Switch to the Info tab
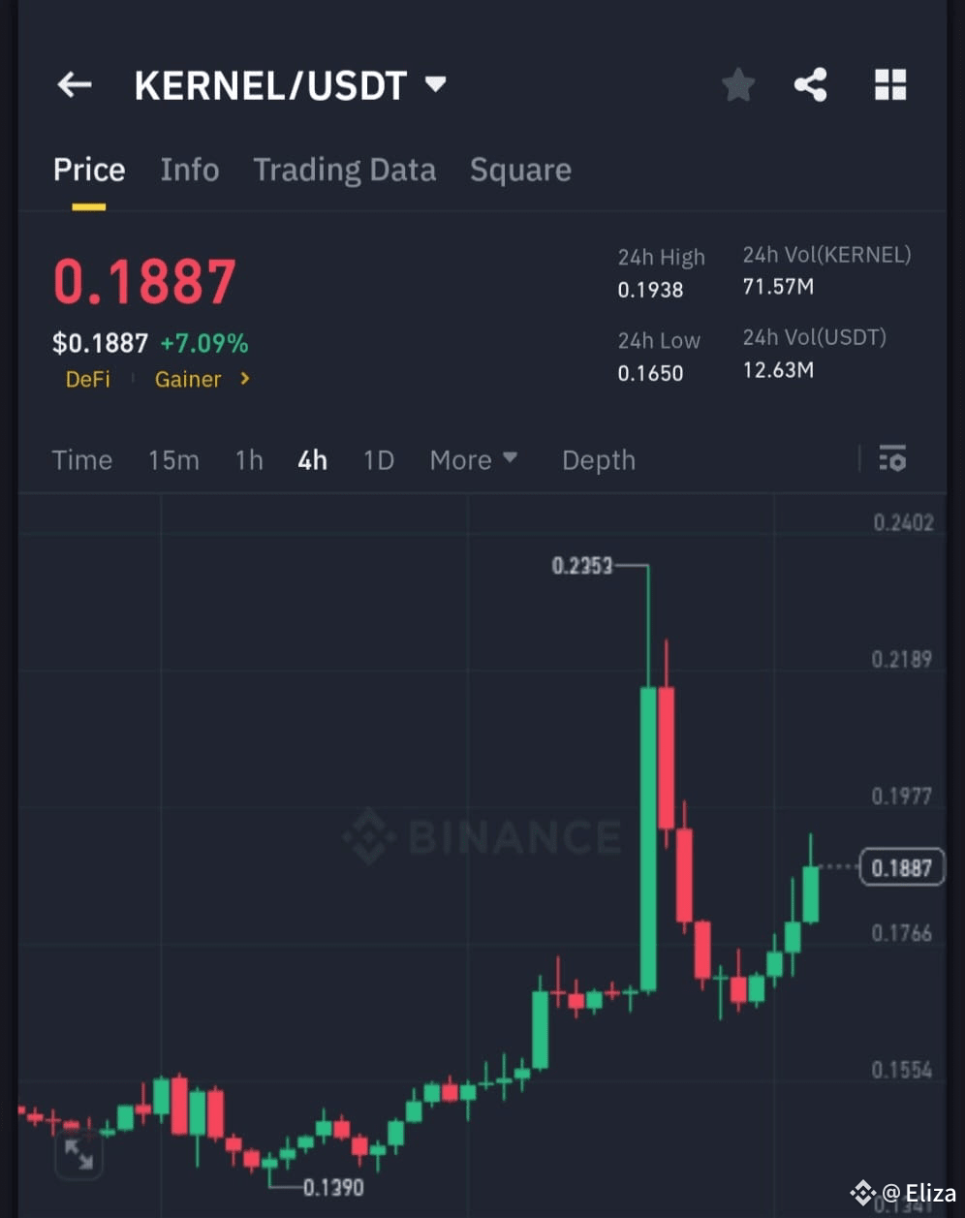965x1218 pixels. [190, 170]
